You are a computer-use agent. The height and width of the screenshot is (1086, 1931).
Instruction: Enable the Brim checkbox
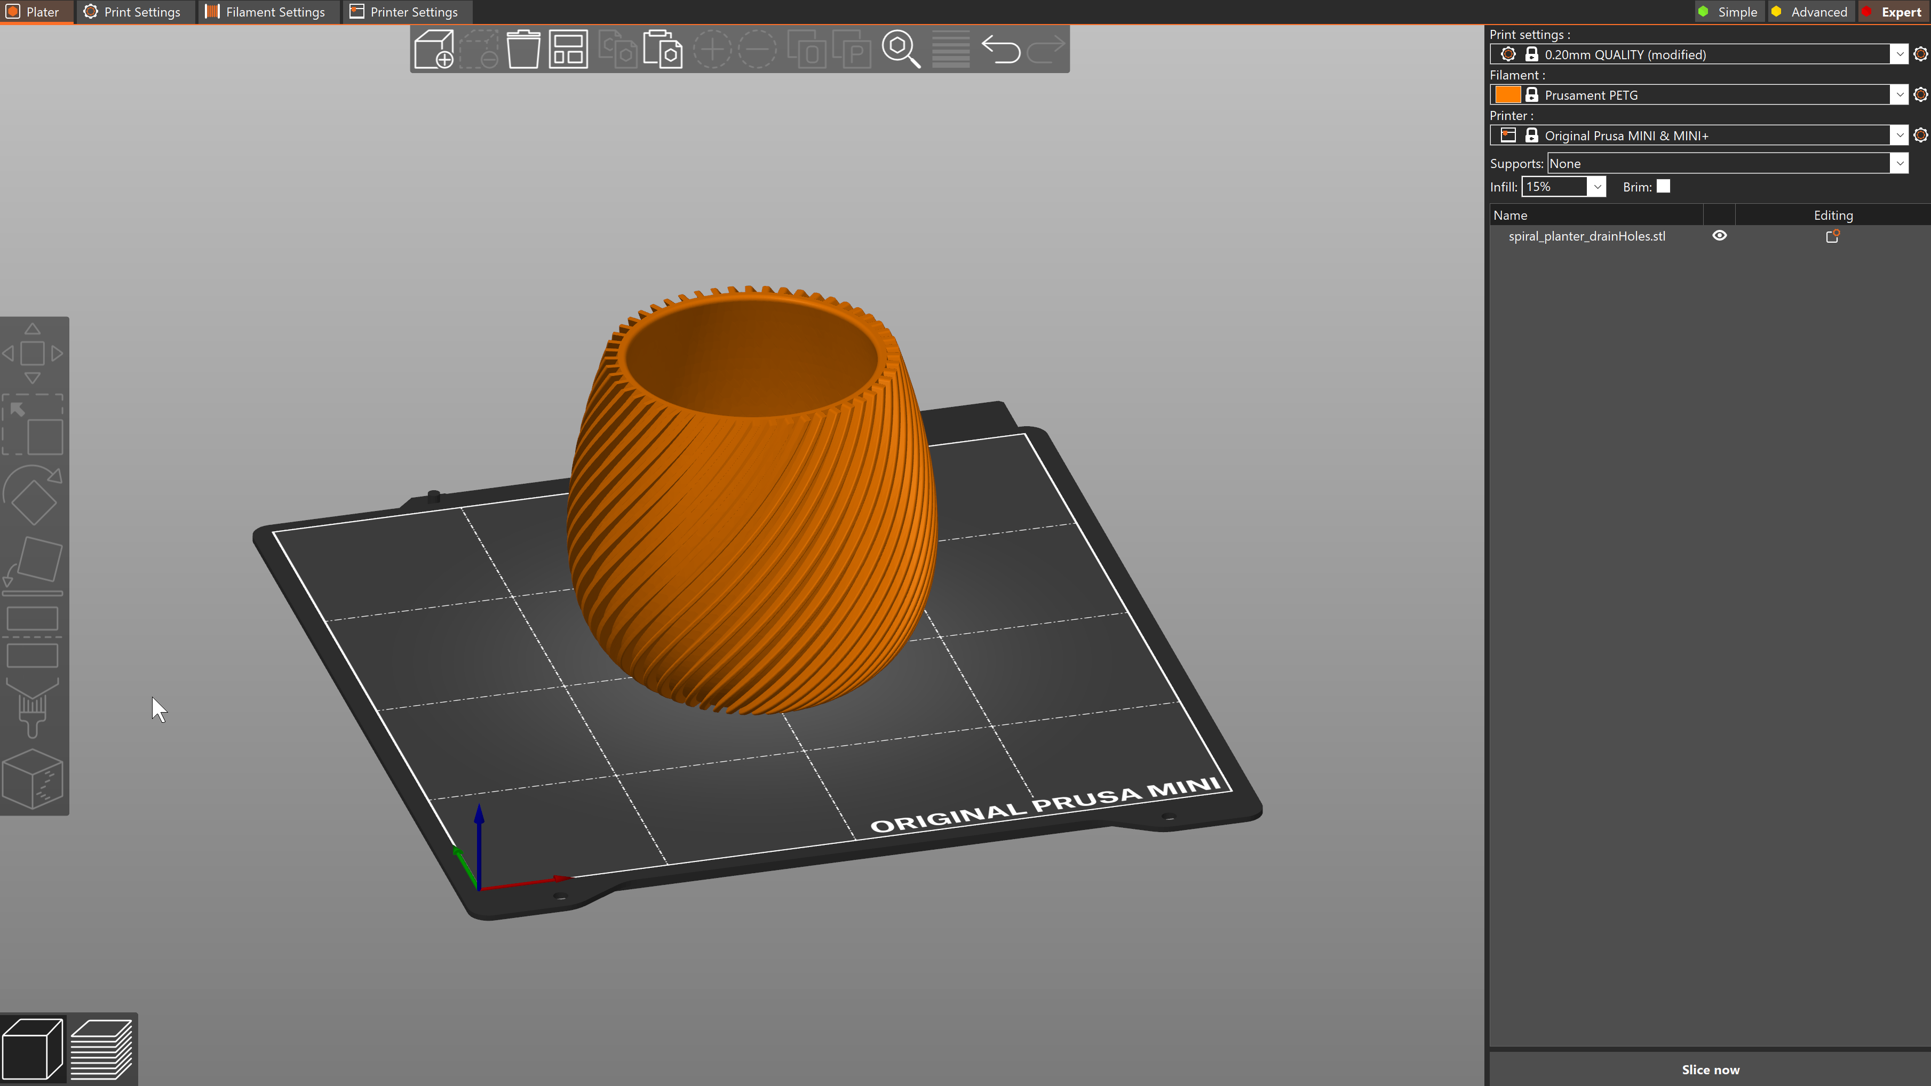coord(1663,186)
